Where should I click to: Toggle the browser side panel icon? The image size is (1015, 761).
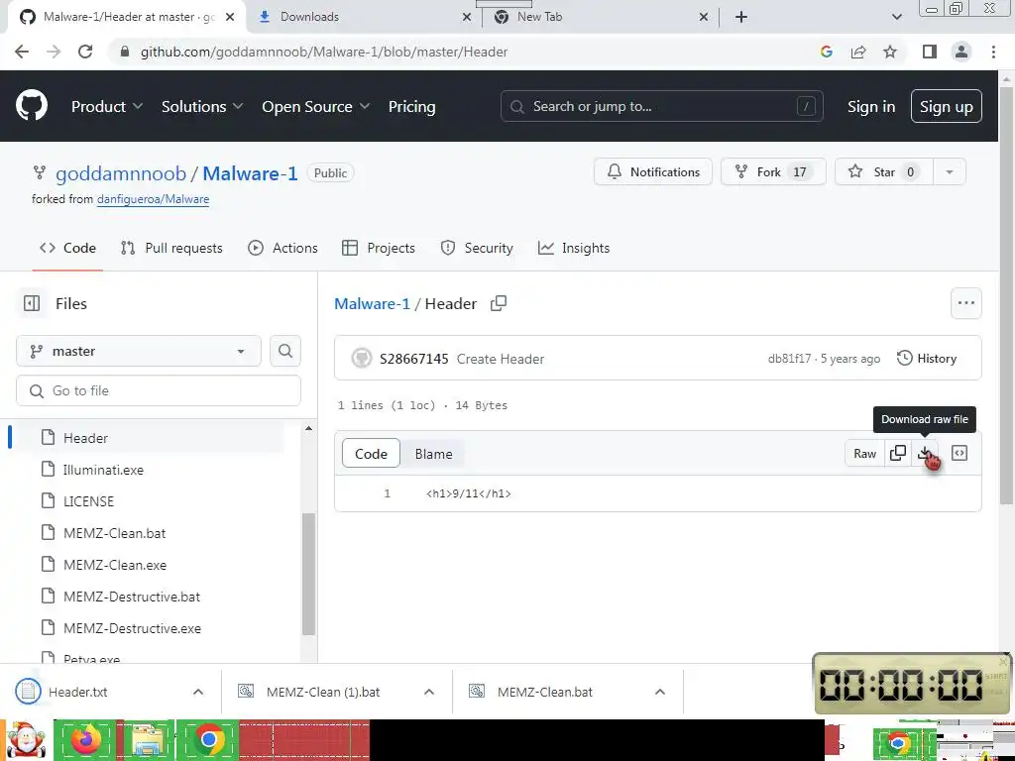[x=930, y=52]
